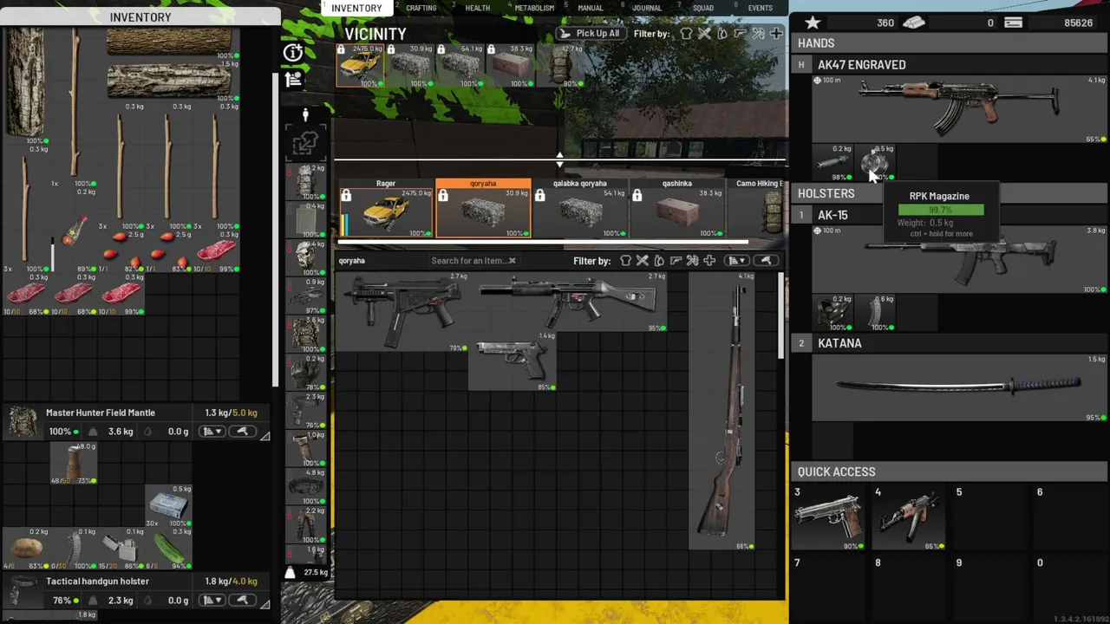Click the RPK Magazine attachment on AK47
Viewport: 1110px width, 624px height.
pyautogui.click(x=876, y=163)
